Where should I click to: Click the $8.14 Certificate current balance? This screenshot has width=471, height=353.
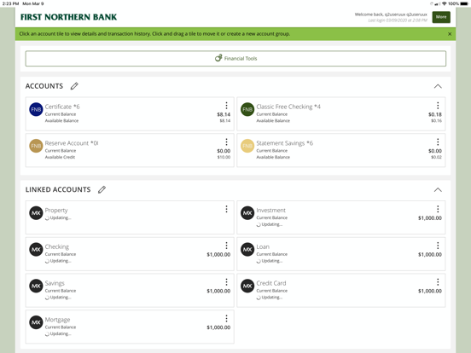click(224, 114)
